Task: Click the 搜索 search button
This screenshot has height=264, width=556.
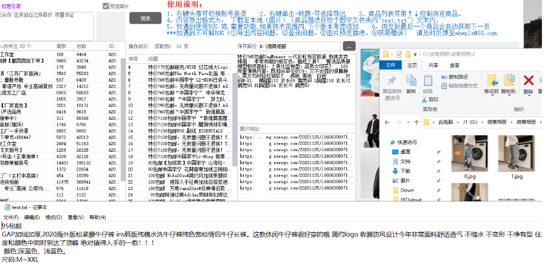Action: (146, 18)
